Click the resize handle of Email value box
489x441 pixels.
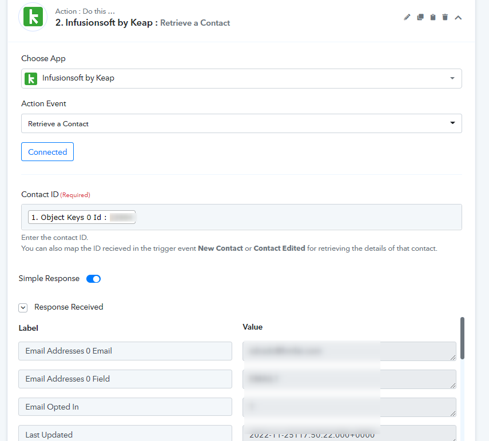[x=453, y=358]
